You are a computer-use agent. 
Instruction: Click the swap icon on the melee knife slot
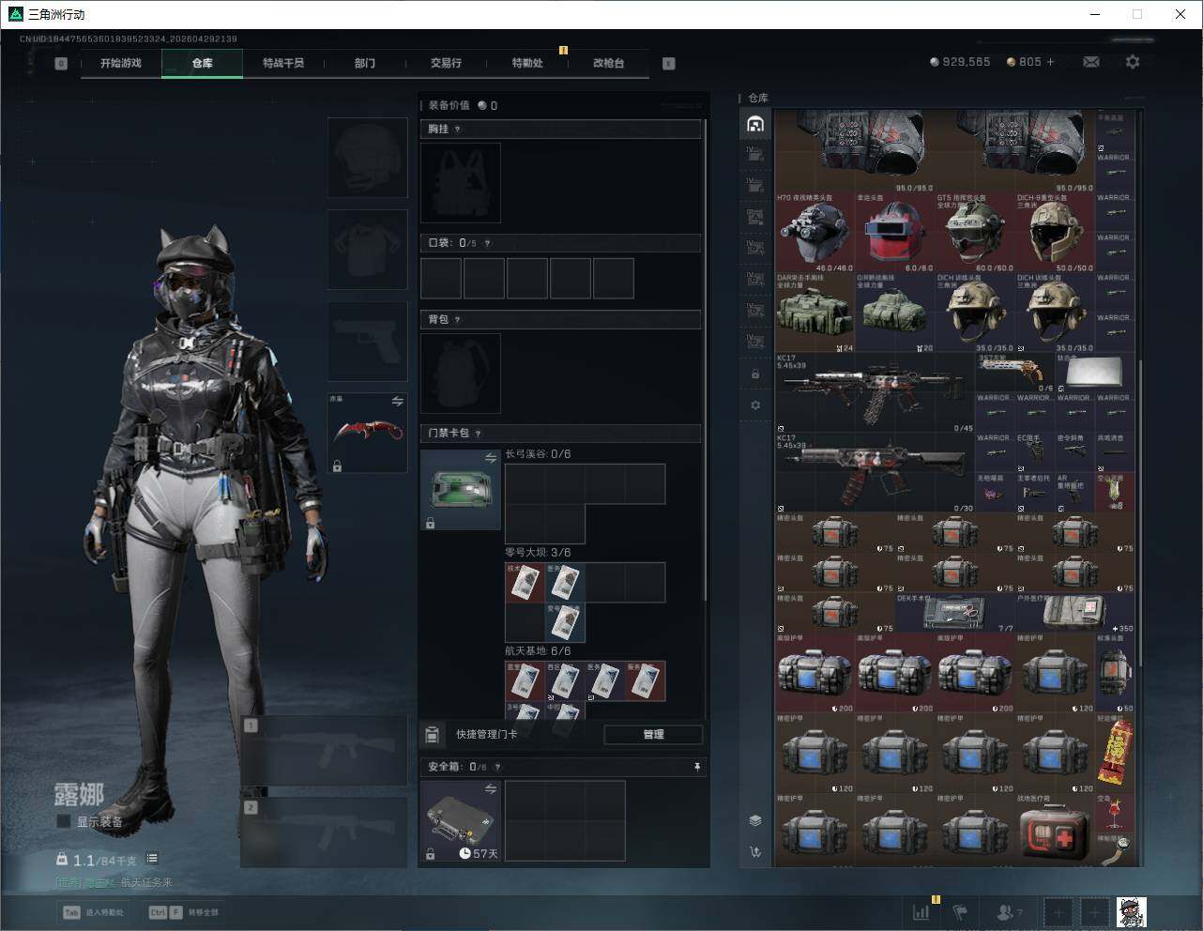(398, 401)
